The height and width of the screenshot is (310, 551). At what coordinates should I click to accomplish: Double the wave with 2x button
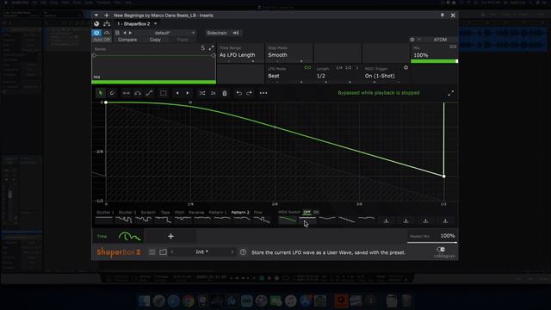coord(213,93)
